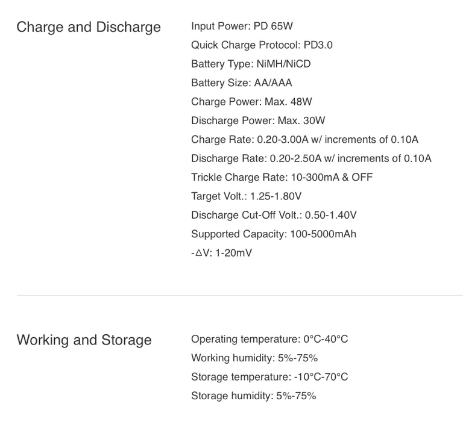Click the Charge Power: Max. 48W text
Viewport: 463px width, 436px height.
pyautogui.click(x=251, y=102)
